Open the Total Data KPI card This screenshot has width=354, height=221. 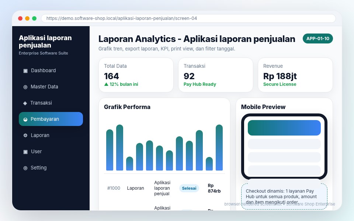136,75
